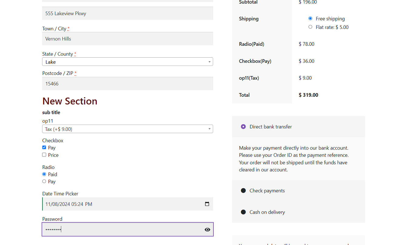
Task: Click the Shipping row label
Action: coord(249,19)
